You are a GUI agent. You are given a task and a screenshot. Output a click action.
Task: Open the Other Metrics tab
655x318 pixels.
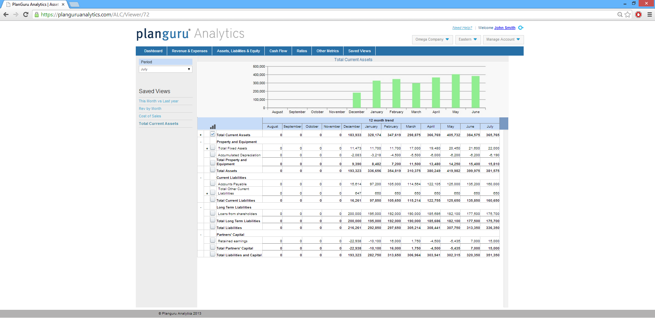327,51
